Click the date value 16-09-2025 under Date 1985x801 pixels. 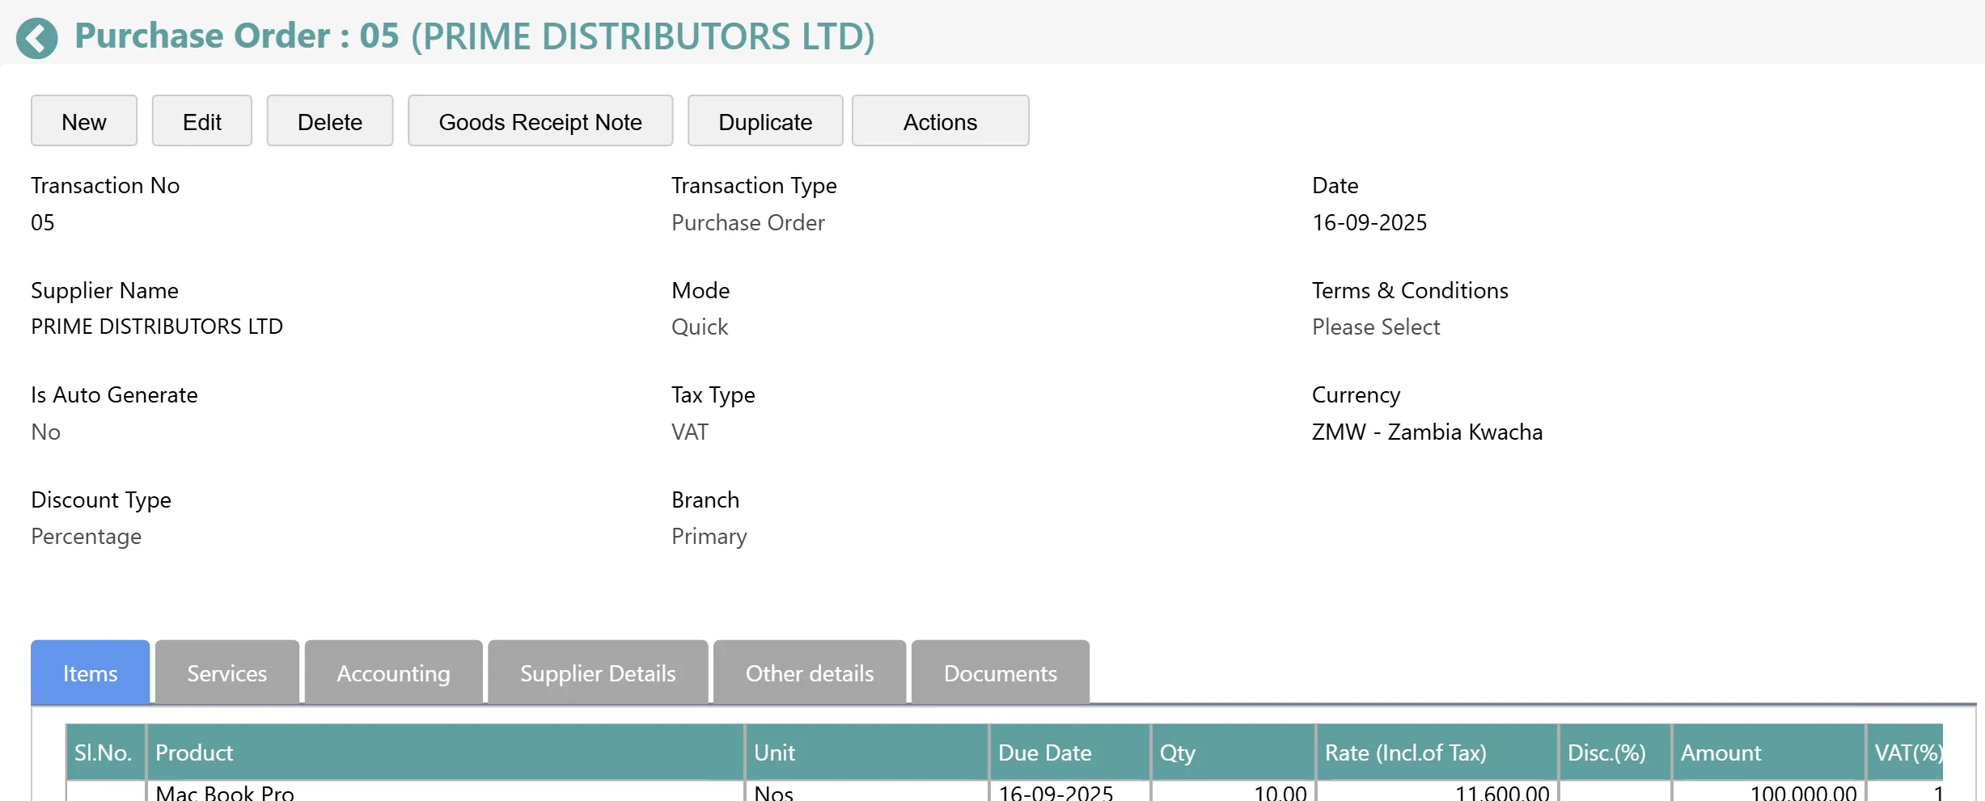click(x=1369, y=222)
